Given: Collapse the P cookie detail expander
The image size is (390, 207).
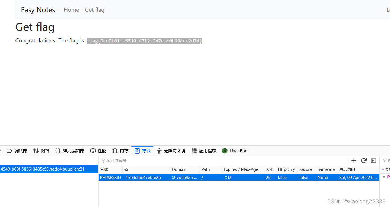Looking at the screenshot, I should click(384, 177).
